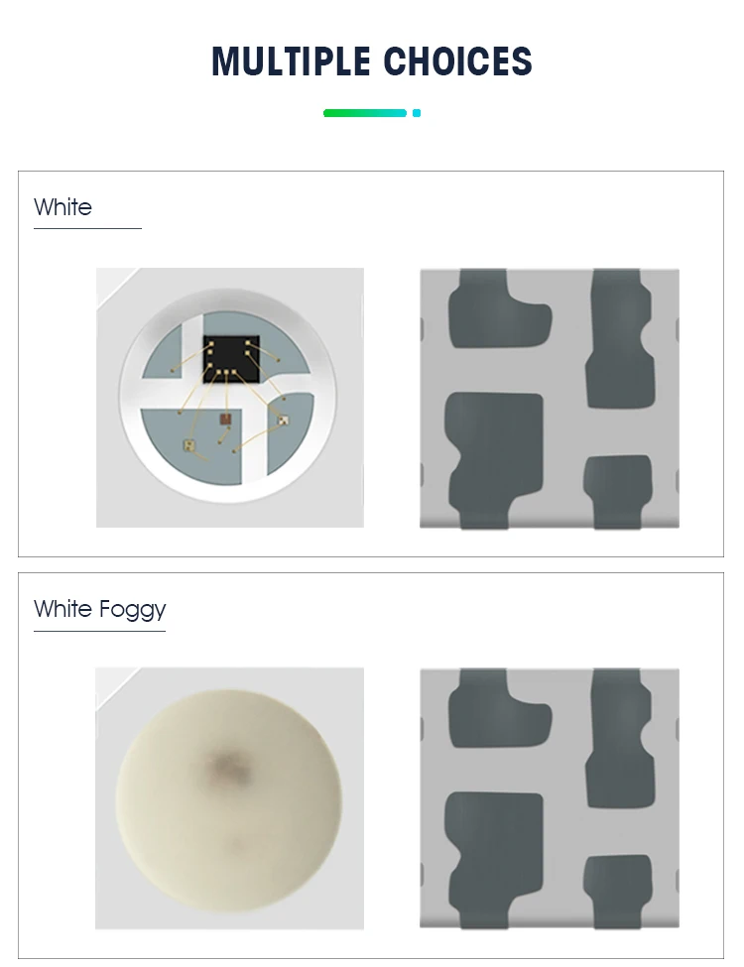
Task: Click the small bottom-right pad of White back view
Action: [618, 492]
